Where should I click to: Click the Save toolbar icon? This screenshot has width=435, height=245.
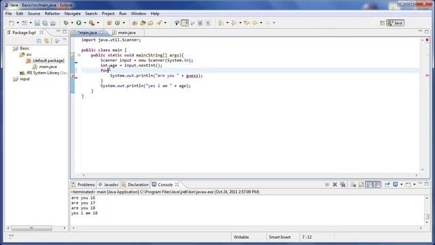pos(37,23)
